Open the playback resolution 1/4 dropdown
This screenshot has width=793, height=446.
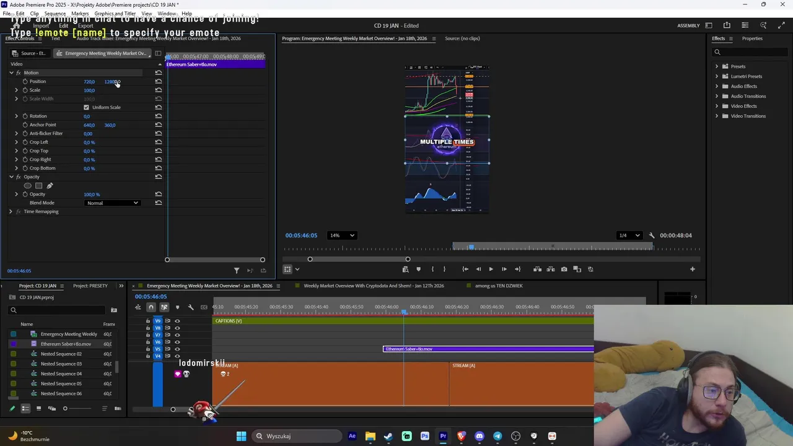pyautogui.click(x=629, y=235)
